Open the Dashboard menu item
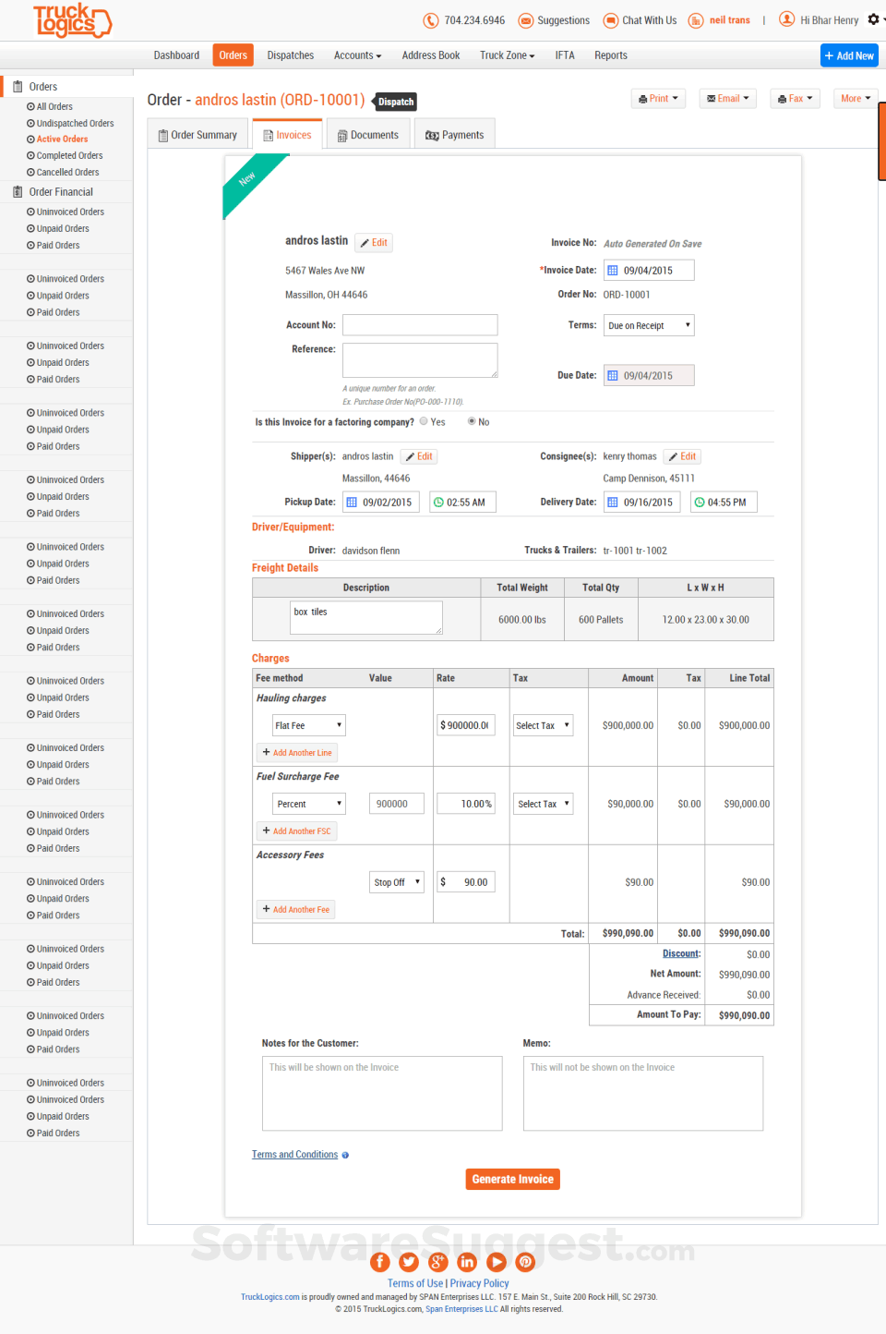This screenshot has height=1334, width=886. coord(176,55)
